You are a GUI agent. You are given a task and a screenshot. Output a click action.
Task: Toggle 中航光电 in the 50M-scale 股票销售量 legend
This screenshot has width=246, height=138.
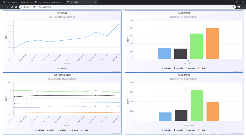[190, 68]
